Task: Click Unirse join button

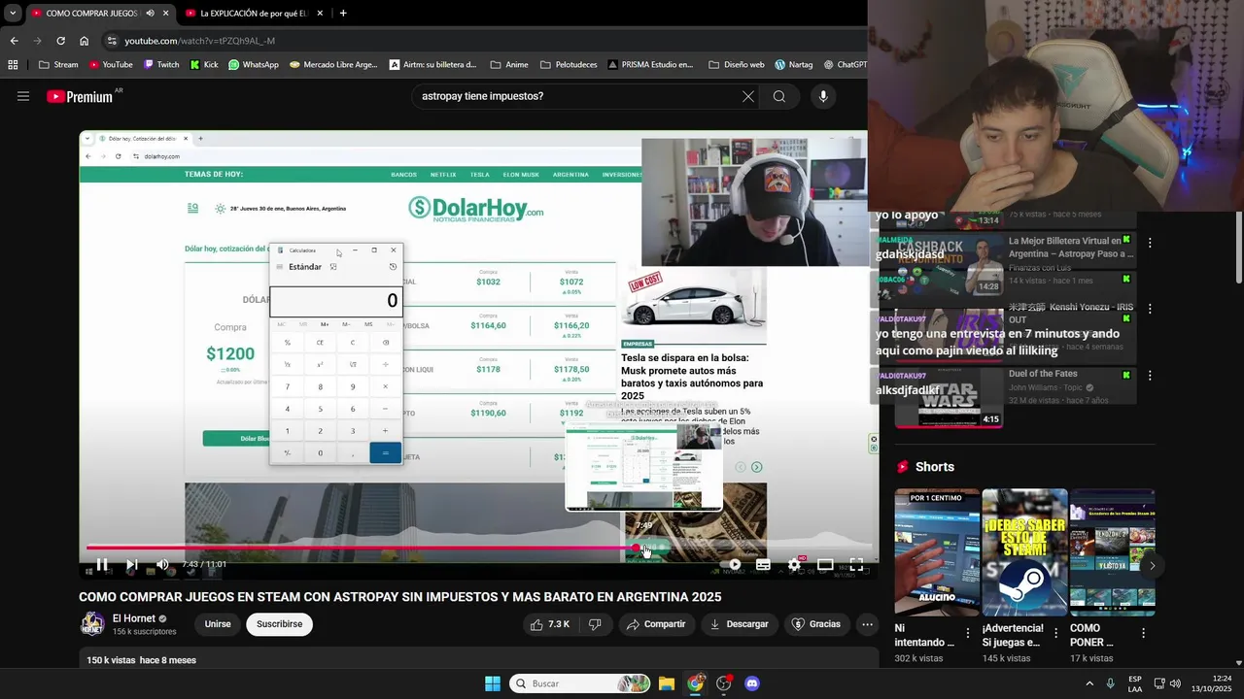Action: pyautogui.click(x=218, y=624)
